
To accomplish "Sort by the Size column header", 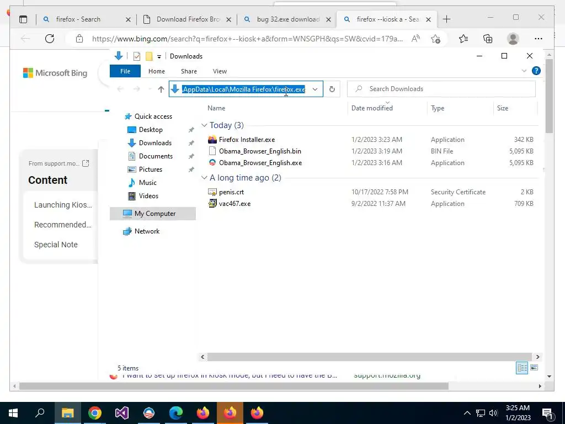I will coord(502,108).
